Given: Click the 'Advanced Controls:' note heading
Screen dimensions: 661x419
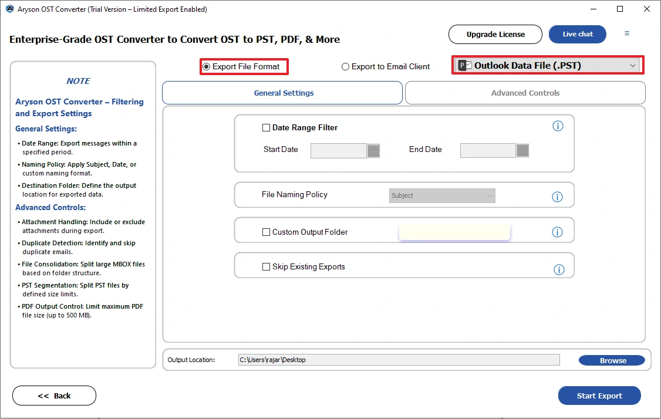Looking at the screenshot, I should pos(50,207).
